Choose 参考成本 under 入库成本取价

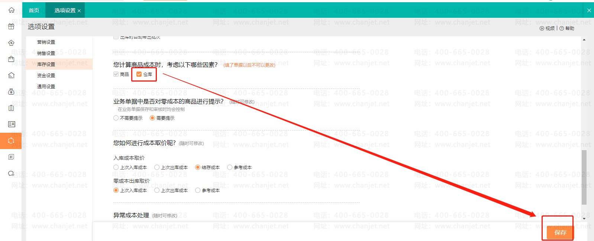coord(230,168)
